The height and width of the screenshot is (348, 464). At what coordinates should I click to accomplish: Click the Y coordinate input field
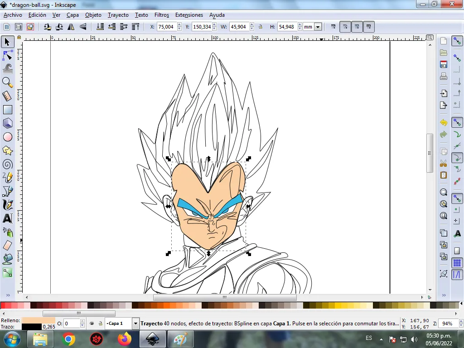click(202, 27)
